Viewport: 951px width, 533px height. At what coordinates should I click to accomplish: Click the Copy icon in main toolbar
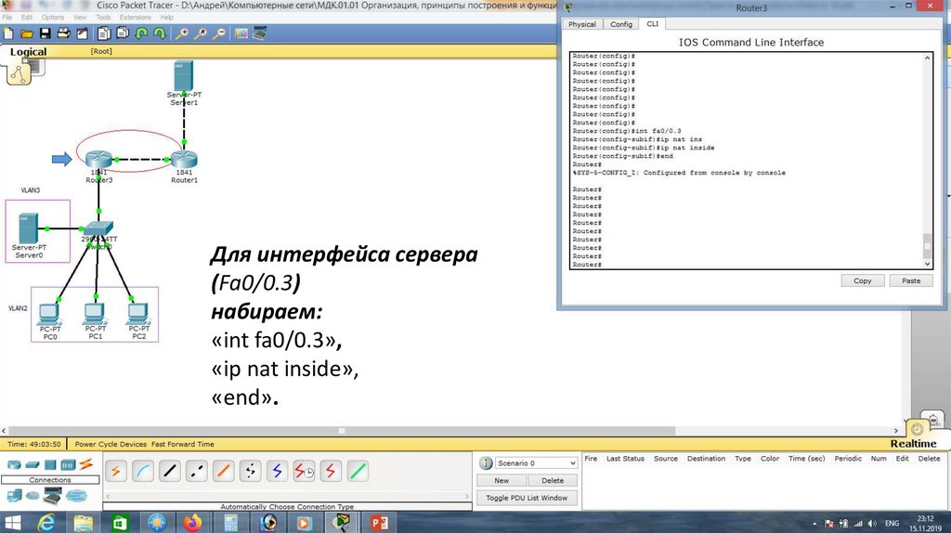[104, 33]
